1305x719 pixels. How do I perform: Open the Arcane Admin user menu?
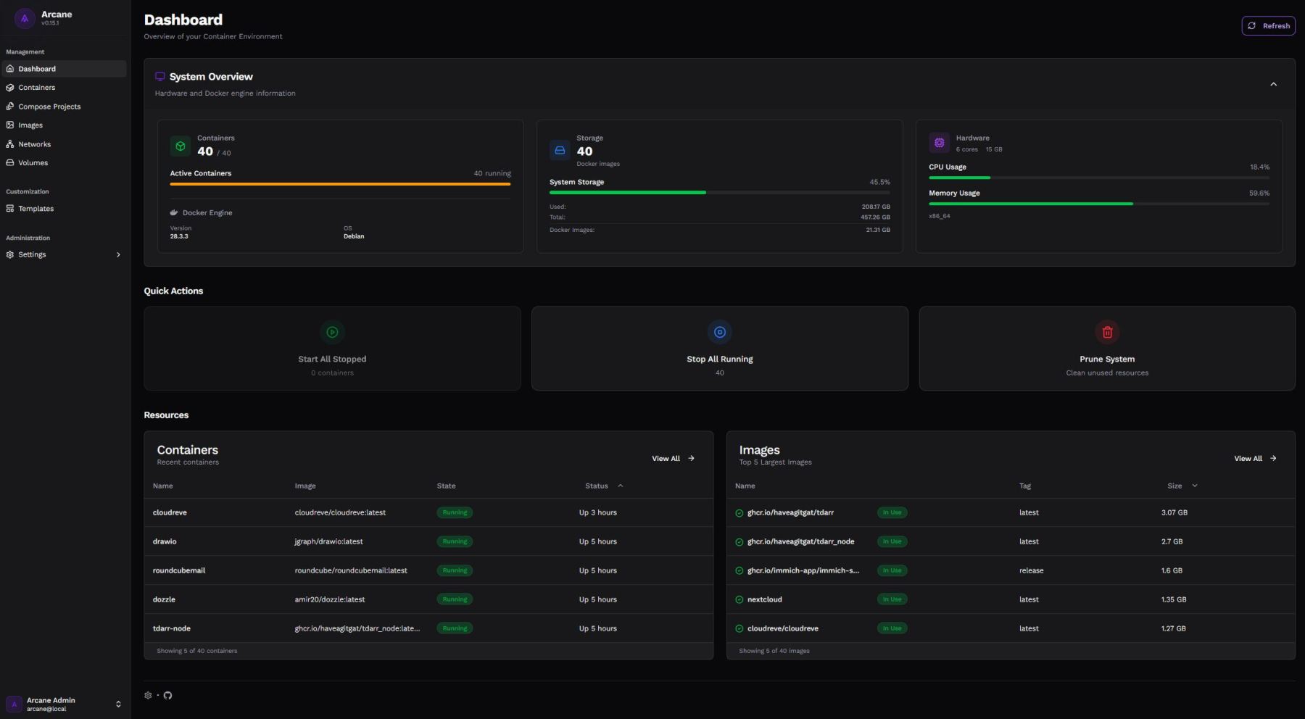(x=64, y=704)
